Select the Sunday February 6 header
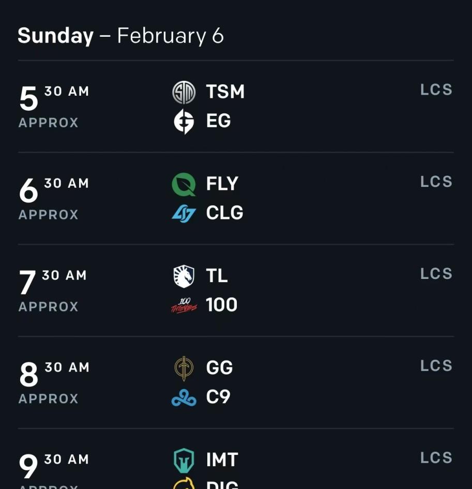Viewport: 472px width, 489px height. [120, 36]
